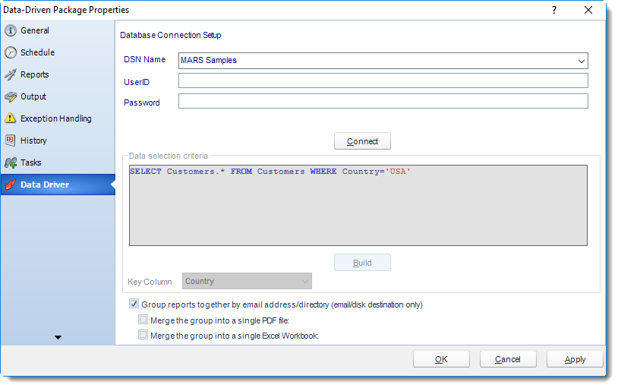Screen dimensions: 618x388
Task: Select the Data Driver section
Action: 58,185
